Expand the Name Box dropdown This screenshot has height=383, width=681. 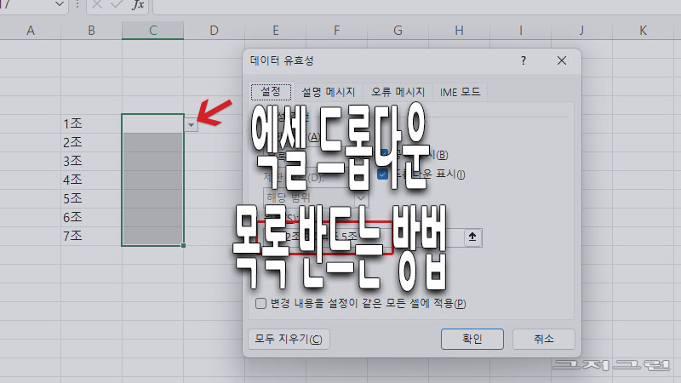tap(60, 4)
